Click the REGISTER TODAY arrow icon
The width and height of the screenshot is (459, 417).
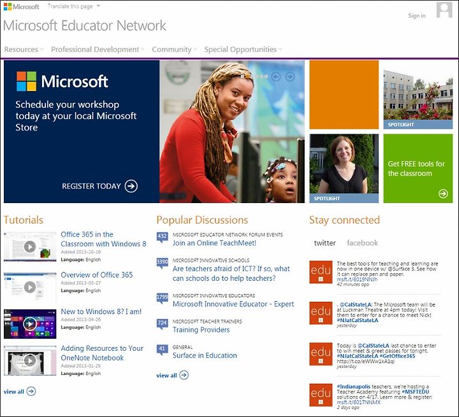point(131,186)
